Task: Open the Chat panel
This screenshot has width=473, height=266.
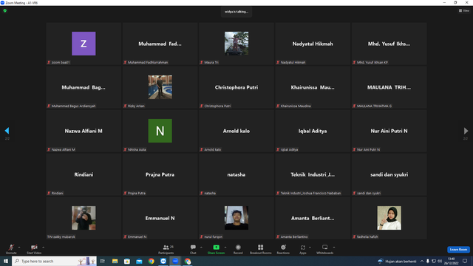Action: click(x=193, y=249)
